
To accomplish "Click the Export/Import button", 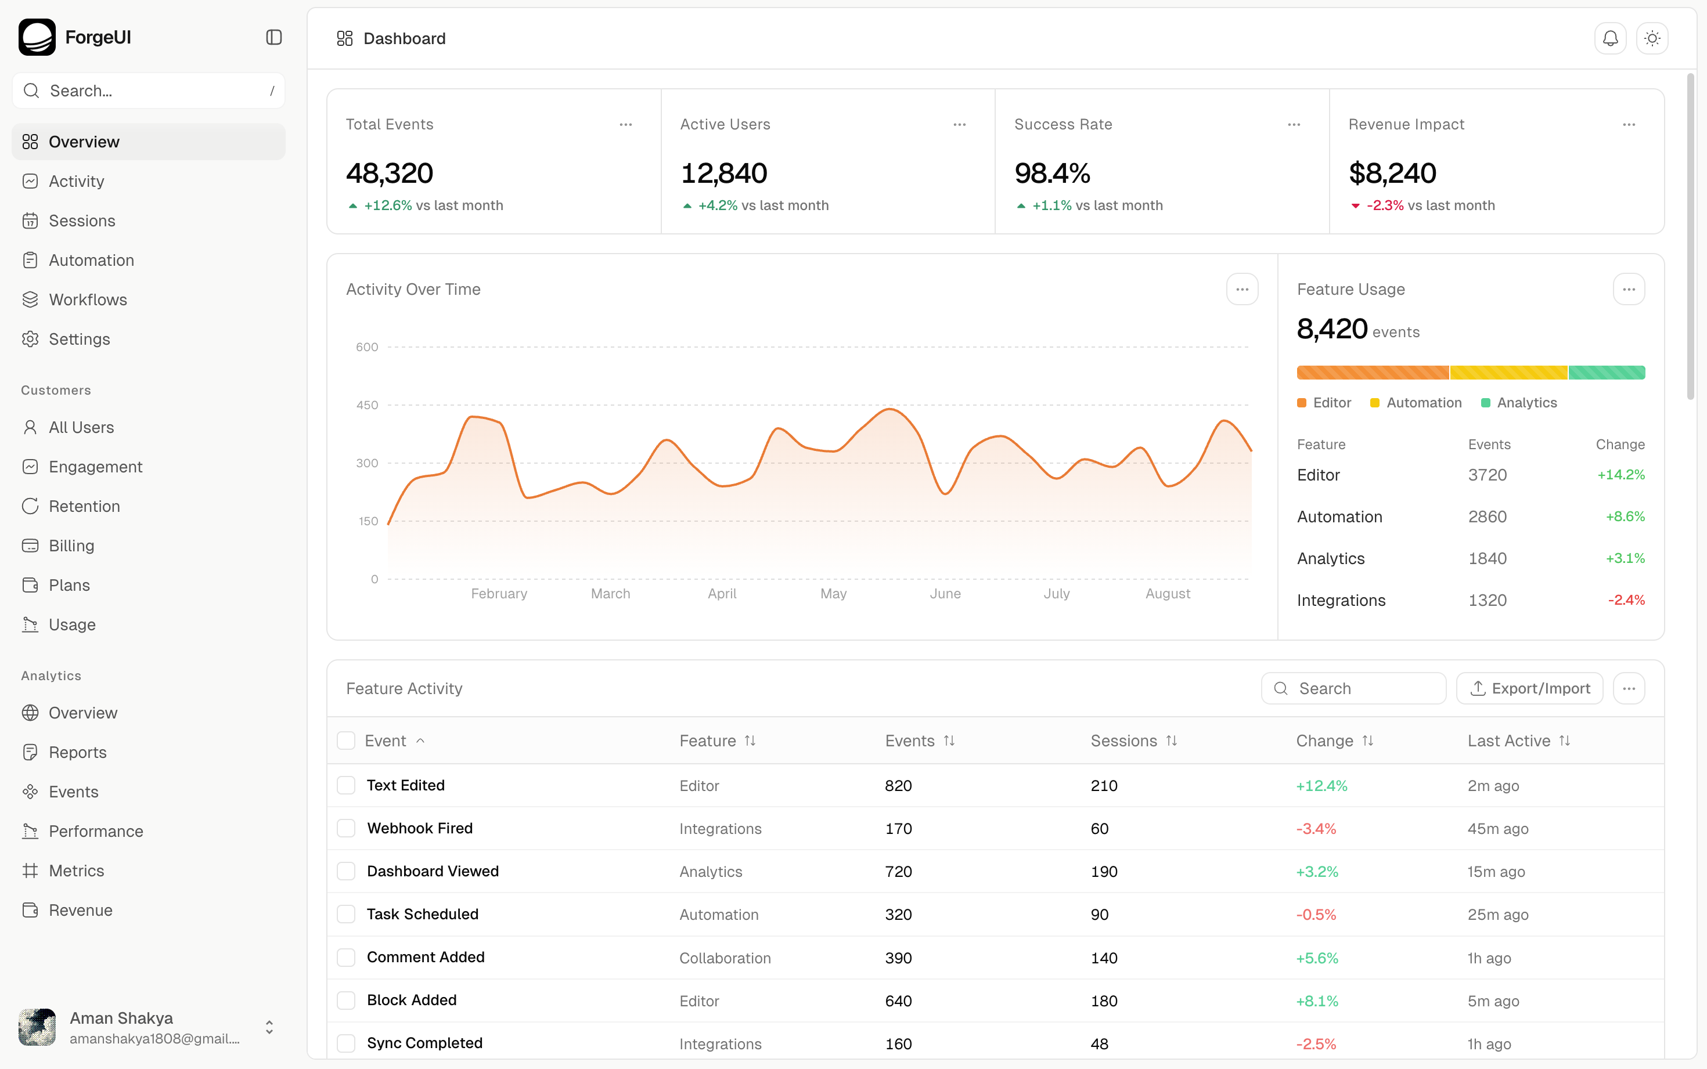I will point(1529,688).
